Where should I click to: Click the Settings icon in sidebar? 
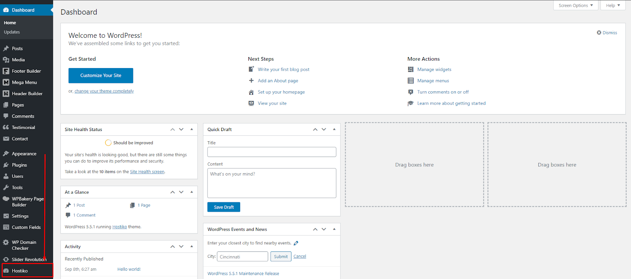tap(6, 216)
